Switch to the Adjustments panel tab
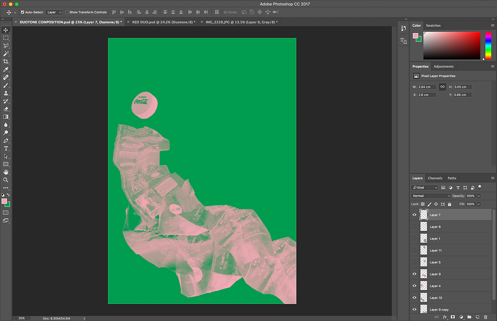 443,66
